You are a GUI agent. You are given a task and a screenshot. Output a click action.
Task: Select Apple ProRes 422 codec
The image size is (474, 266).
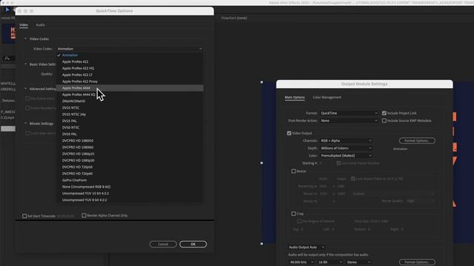click(x=130, y=62)
